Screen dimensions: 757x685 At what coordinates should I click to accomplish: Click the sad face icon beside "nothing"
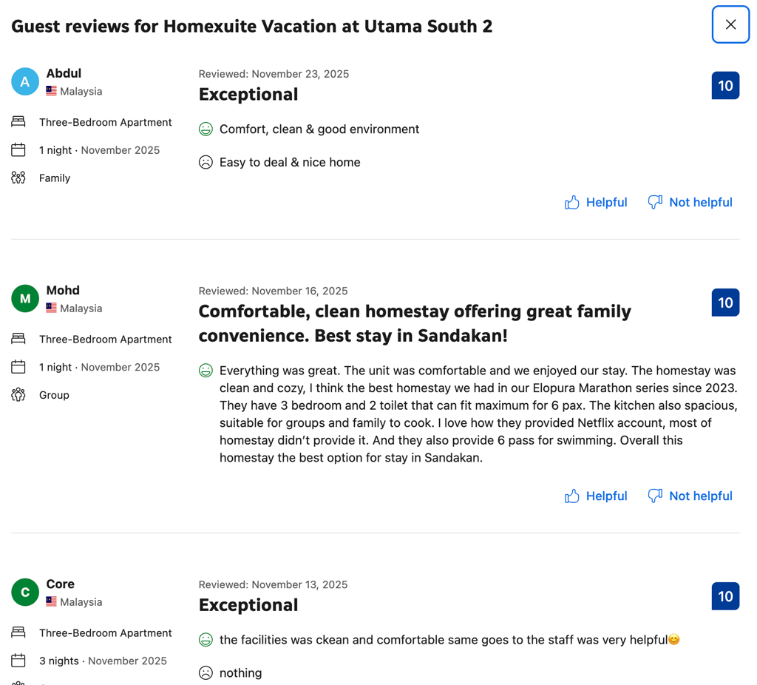(x=206, y=673)
